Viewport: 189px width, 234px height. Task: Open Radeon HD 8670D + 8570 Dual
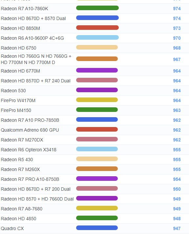click(33, 18)
